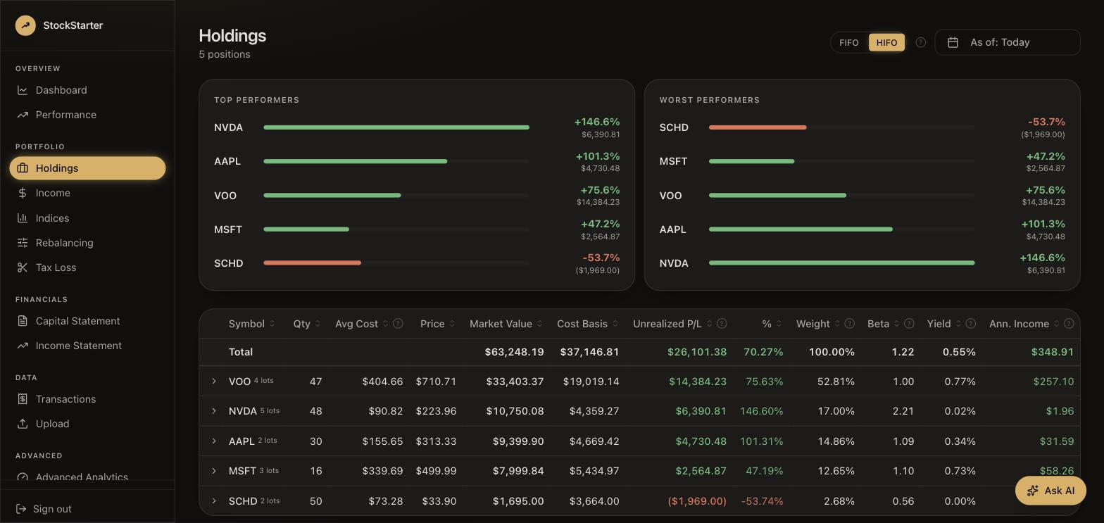The image size is (1104, 523).
Task: Go to the Performance page
Action: [87, 115]
